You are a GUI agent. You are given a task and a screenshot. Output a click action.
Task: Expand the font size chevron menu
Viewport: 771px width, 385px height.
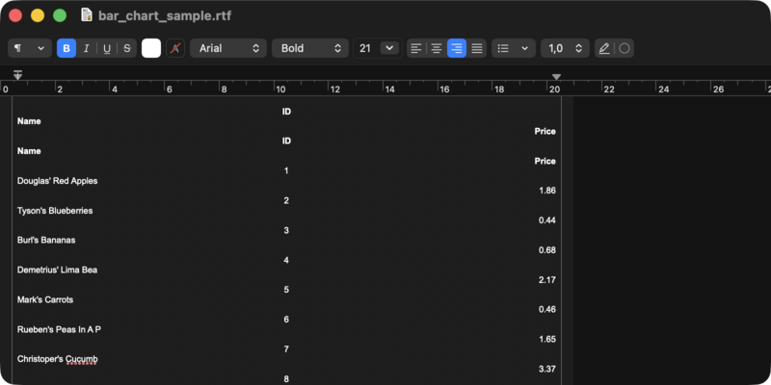tap(389, 48)
